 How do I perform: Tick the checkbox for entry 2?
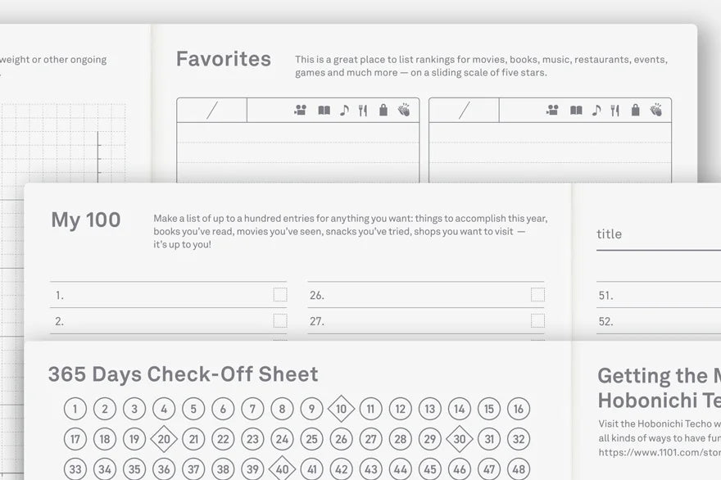point(280,320)
